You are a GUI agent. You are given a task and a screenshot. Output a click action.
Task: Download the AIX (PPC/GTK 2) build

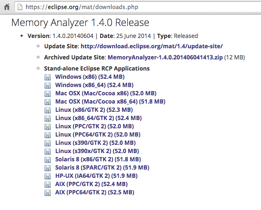pos(91,184)
